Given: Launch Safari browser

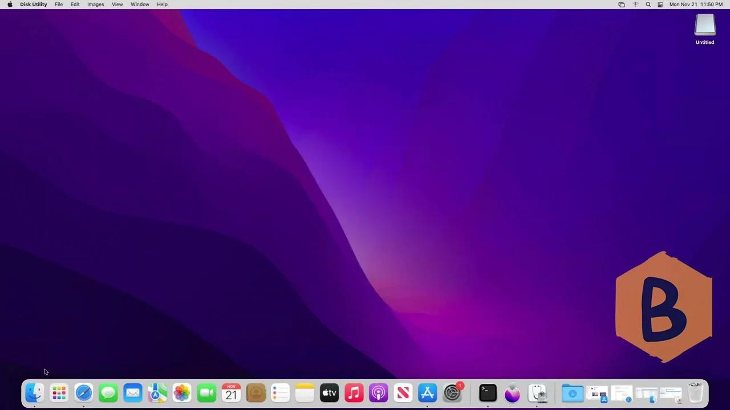Looking at the screenshot, I should tap(83, 392).
